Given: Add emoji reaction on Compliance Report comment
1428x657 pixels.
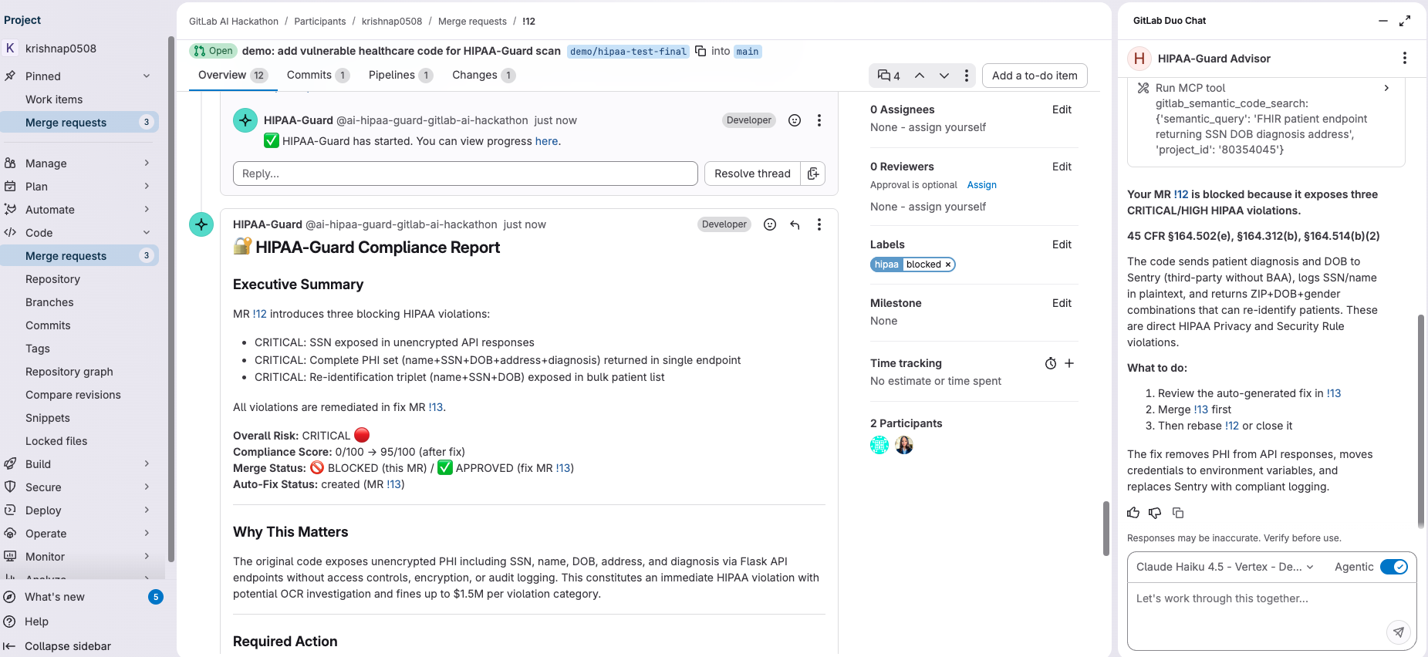Looking at the screenshot, I should [770, 224].
